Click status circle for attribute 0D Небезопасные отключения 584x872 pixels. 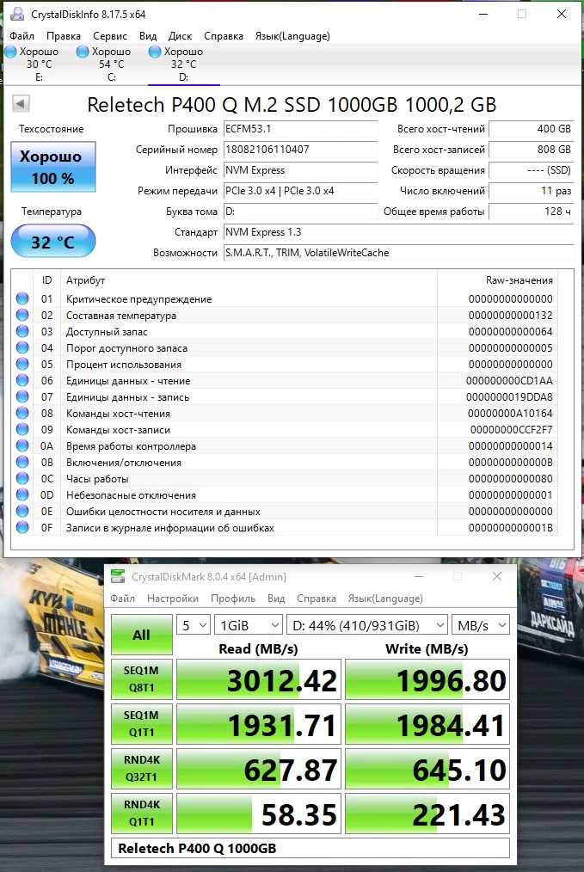click(22, 495)
